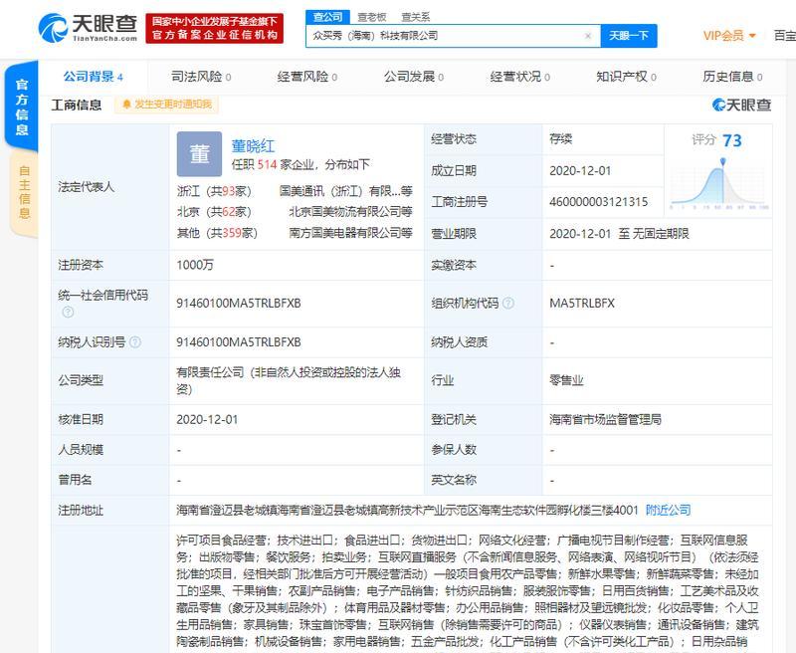Screen dimensions: 796x653
Task: Click the 工商信息 section heading
Action: click(x=77, y=106)
